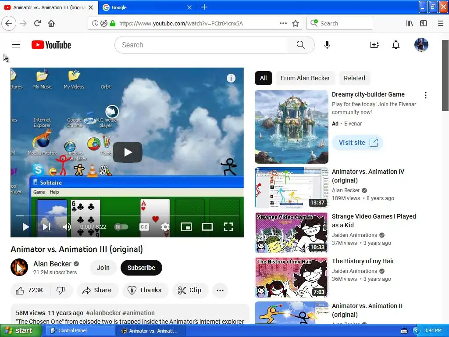The image size is (449, 337).
Task: Open the Firefox application menu
Action: pos(440,23)
